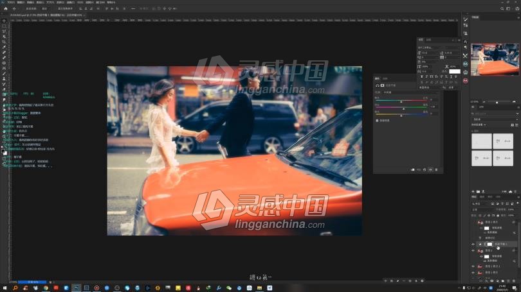The width and height of the screenshot is (521, 292).
Task: Toggle the second-from-bottom visible layer eye icon
Action: click(x=473, y=266)
